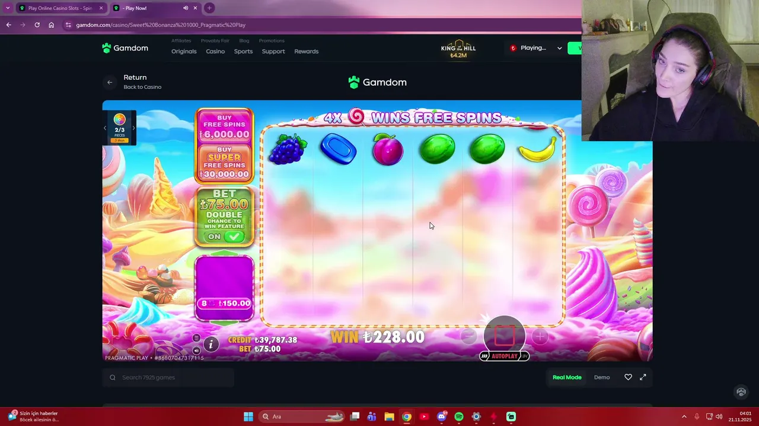Open the Sports menu

pyautogui.click(x=243, y=51)
